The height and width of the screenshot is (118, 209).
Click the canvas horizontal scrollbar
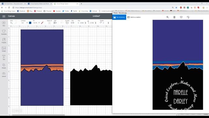(x=39, y=115)
